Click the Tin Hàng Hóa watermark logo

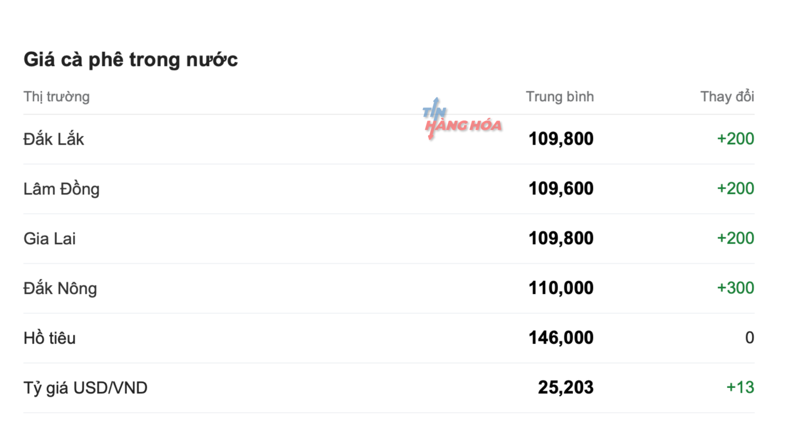pyautogui.click(x=462, y=120)
